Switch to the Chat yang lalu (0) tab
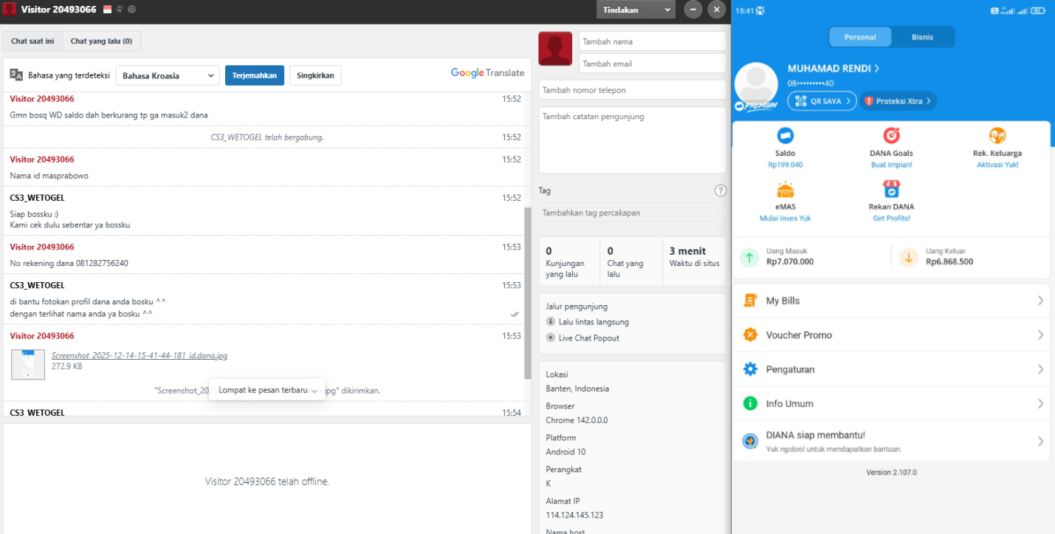Screen dimensions: 1055x534 point(101,41)
